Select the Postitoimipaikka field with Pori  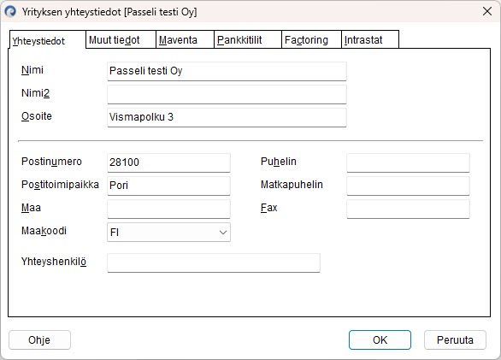coord(168,186)
